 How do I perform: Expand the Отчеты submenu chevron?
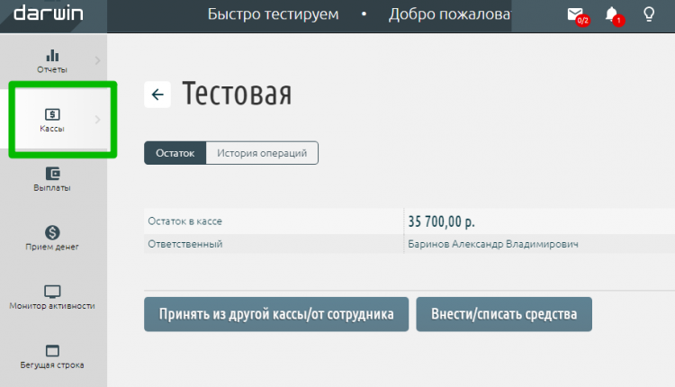97,61
